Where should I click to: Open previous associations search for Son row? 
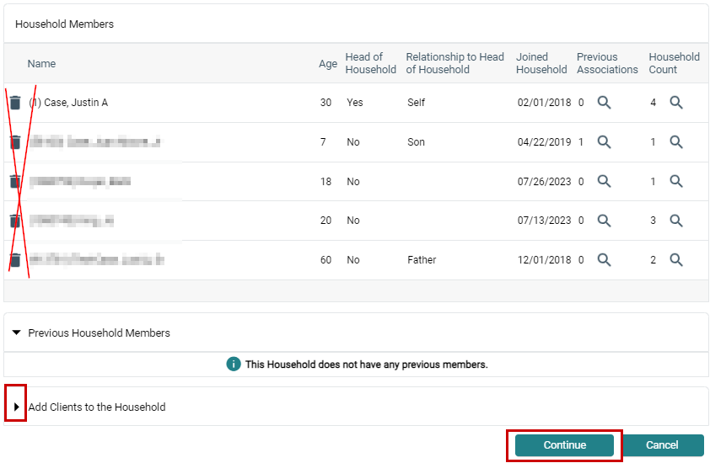(604, 142)
